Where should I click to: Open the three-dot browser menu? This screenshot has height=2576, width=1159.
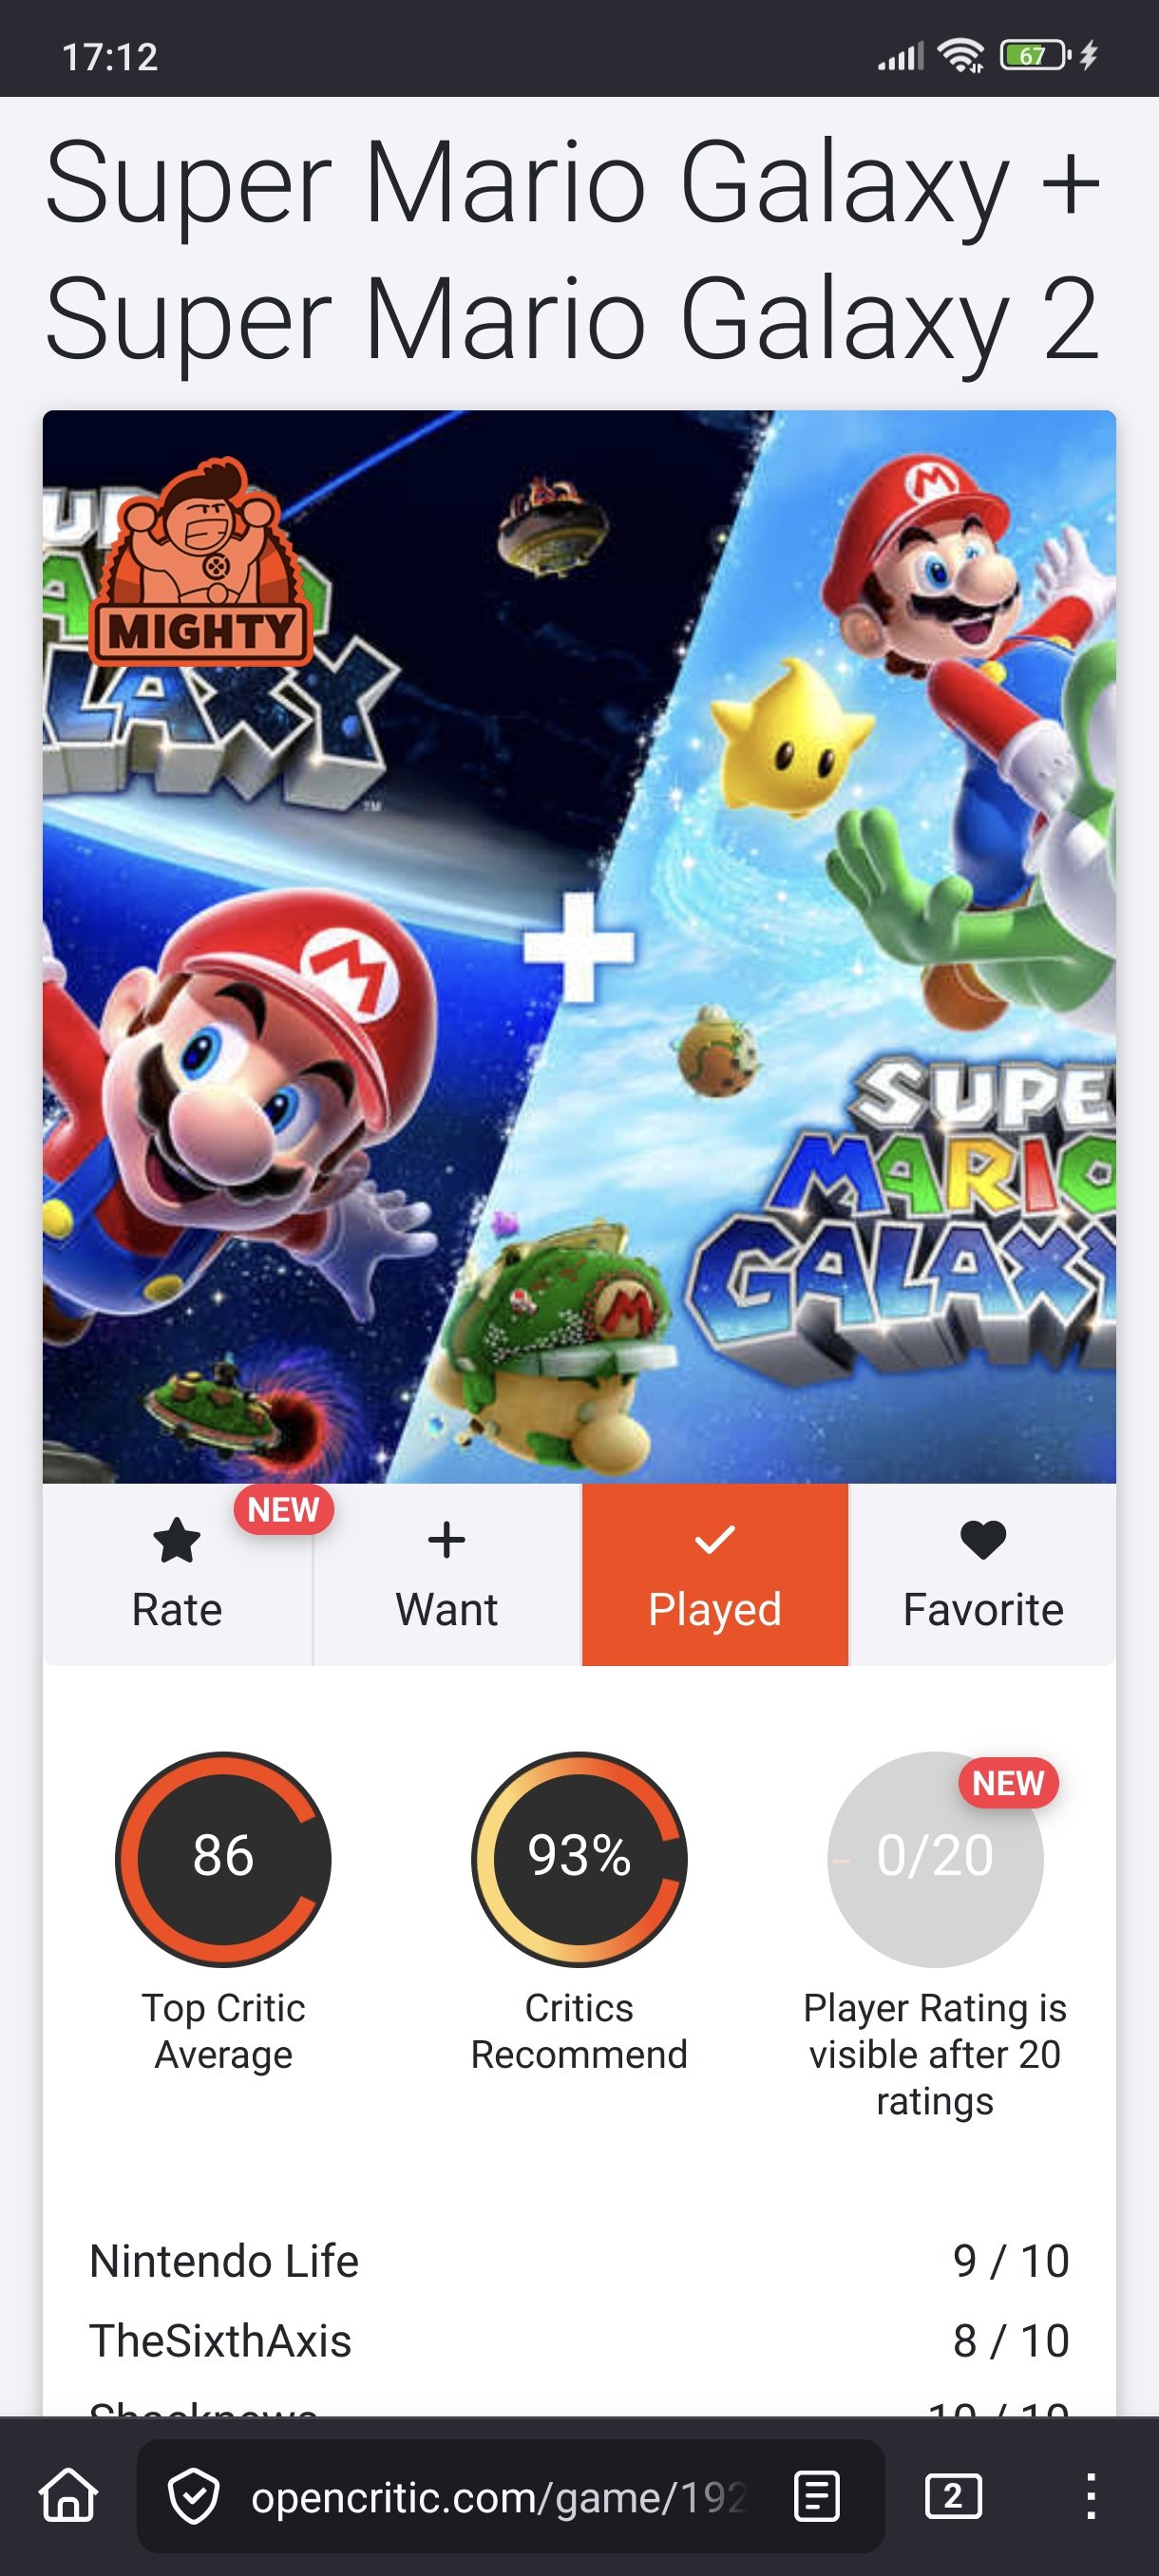(x=1091, y=2497)
